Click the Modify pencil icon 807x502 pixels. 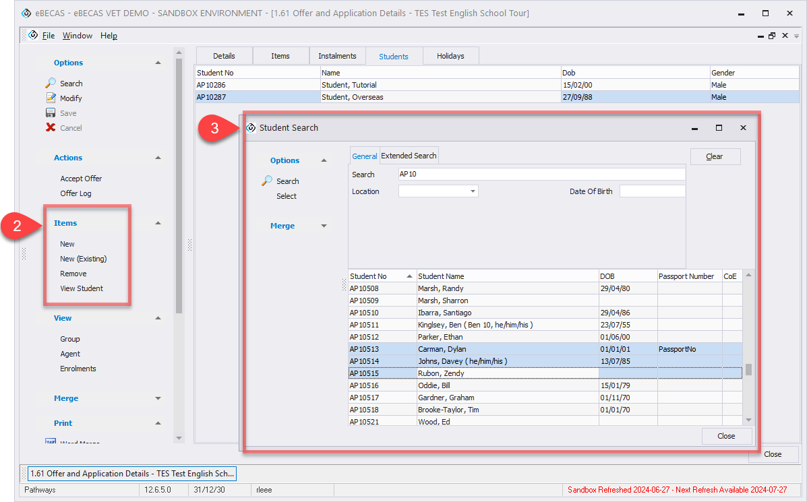51,98
